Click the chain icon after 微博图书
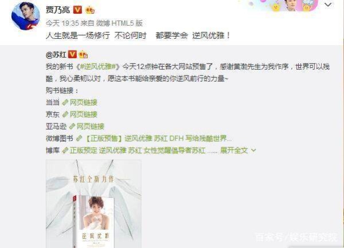The height and width of the screenshot is (248, 344). tap(79, 138)
